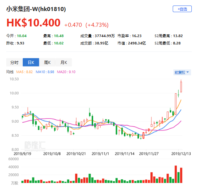Select the 日K chart tab

pos(31,62)
